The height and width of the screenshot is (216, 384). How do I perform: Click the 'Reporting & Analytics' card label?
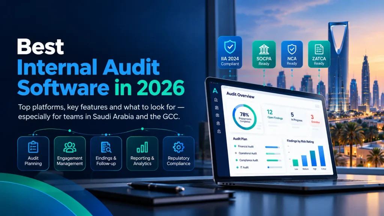[142, 161]
